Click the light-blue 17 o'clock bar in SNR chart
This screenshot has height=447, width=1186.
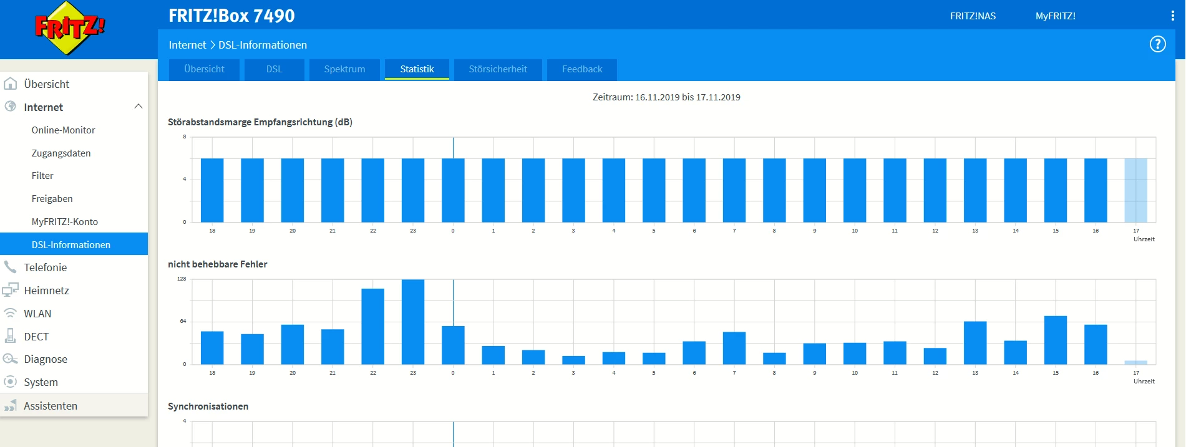click(1136, 190)
